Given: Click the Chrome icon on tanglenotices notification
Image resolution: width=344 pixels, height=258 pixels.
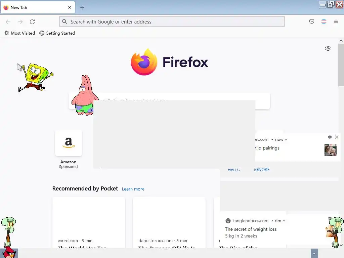Looking at the screenshot, I should (228, 221).
